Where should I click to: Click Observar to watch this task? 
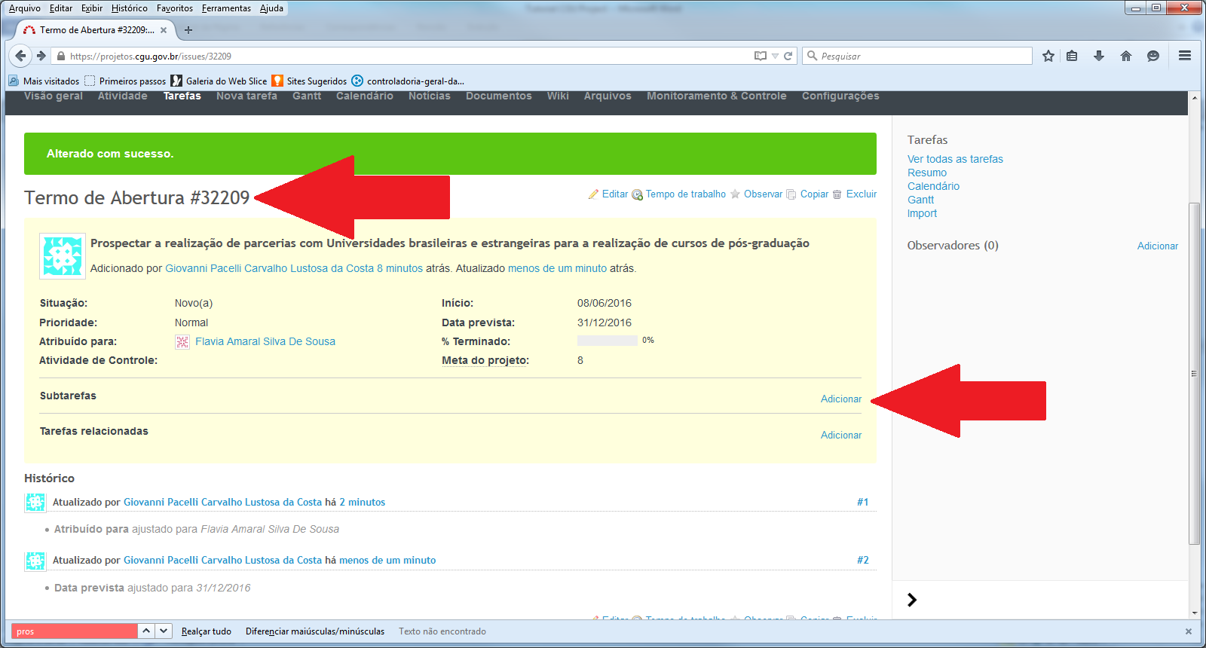point(763,194)
